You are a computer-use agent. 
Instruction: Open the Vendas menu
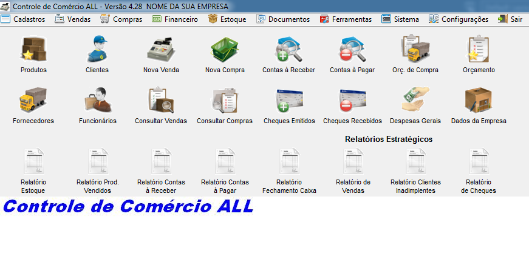coord(73,19)
